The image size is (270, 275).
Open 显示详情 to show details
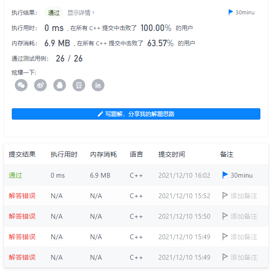click(x=81, y=13)
